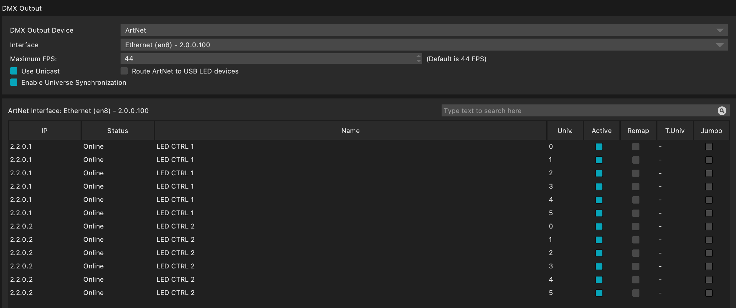Enable Jumbo for LED CTRL 1 universe 5
Screen dimensions: 736x308
tap(709, 213)
